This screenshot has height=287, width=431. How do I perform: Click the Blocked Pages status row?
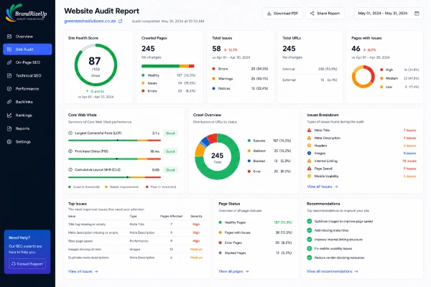(x=255, y=253)
